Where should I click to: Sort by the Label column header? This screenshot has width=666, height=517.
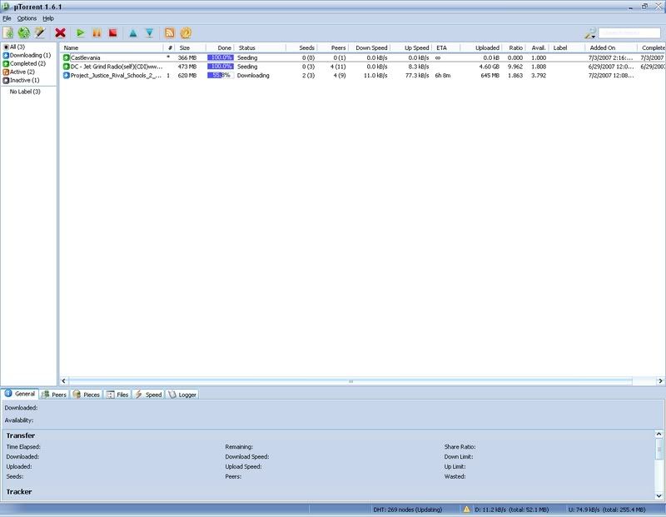(x=567, y=48)
